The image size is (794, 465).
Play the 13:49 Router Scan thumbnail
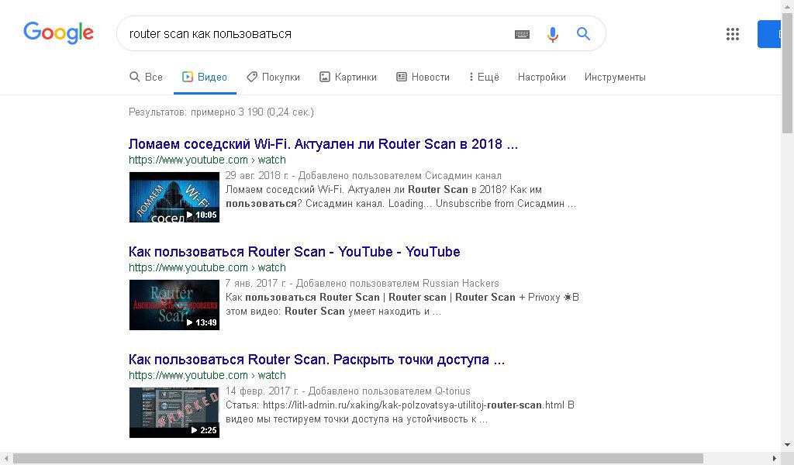click(174, 305)
